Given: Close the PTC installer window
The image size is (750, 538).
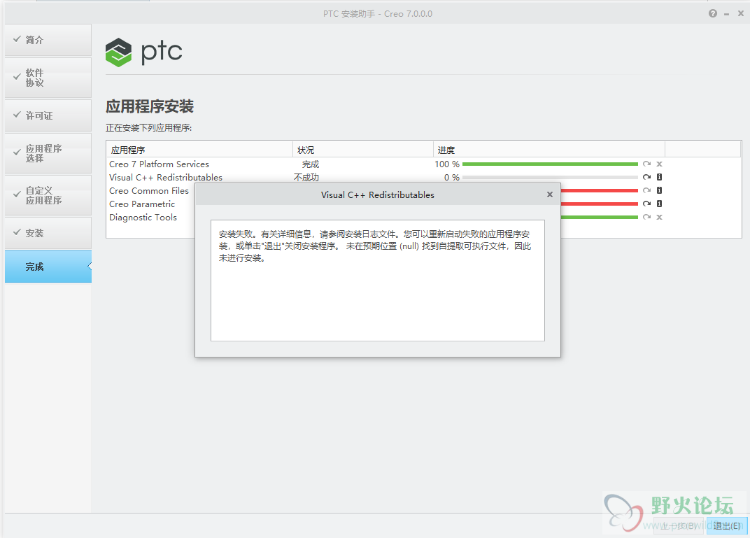Looking at the screenshot, I should coord(740,13).
